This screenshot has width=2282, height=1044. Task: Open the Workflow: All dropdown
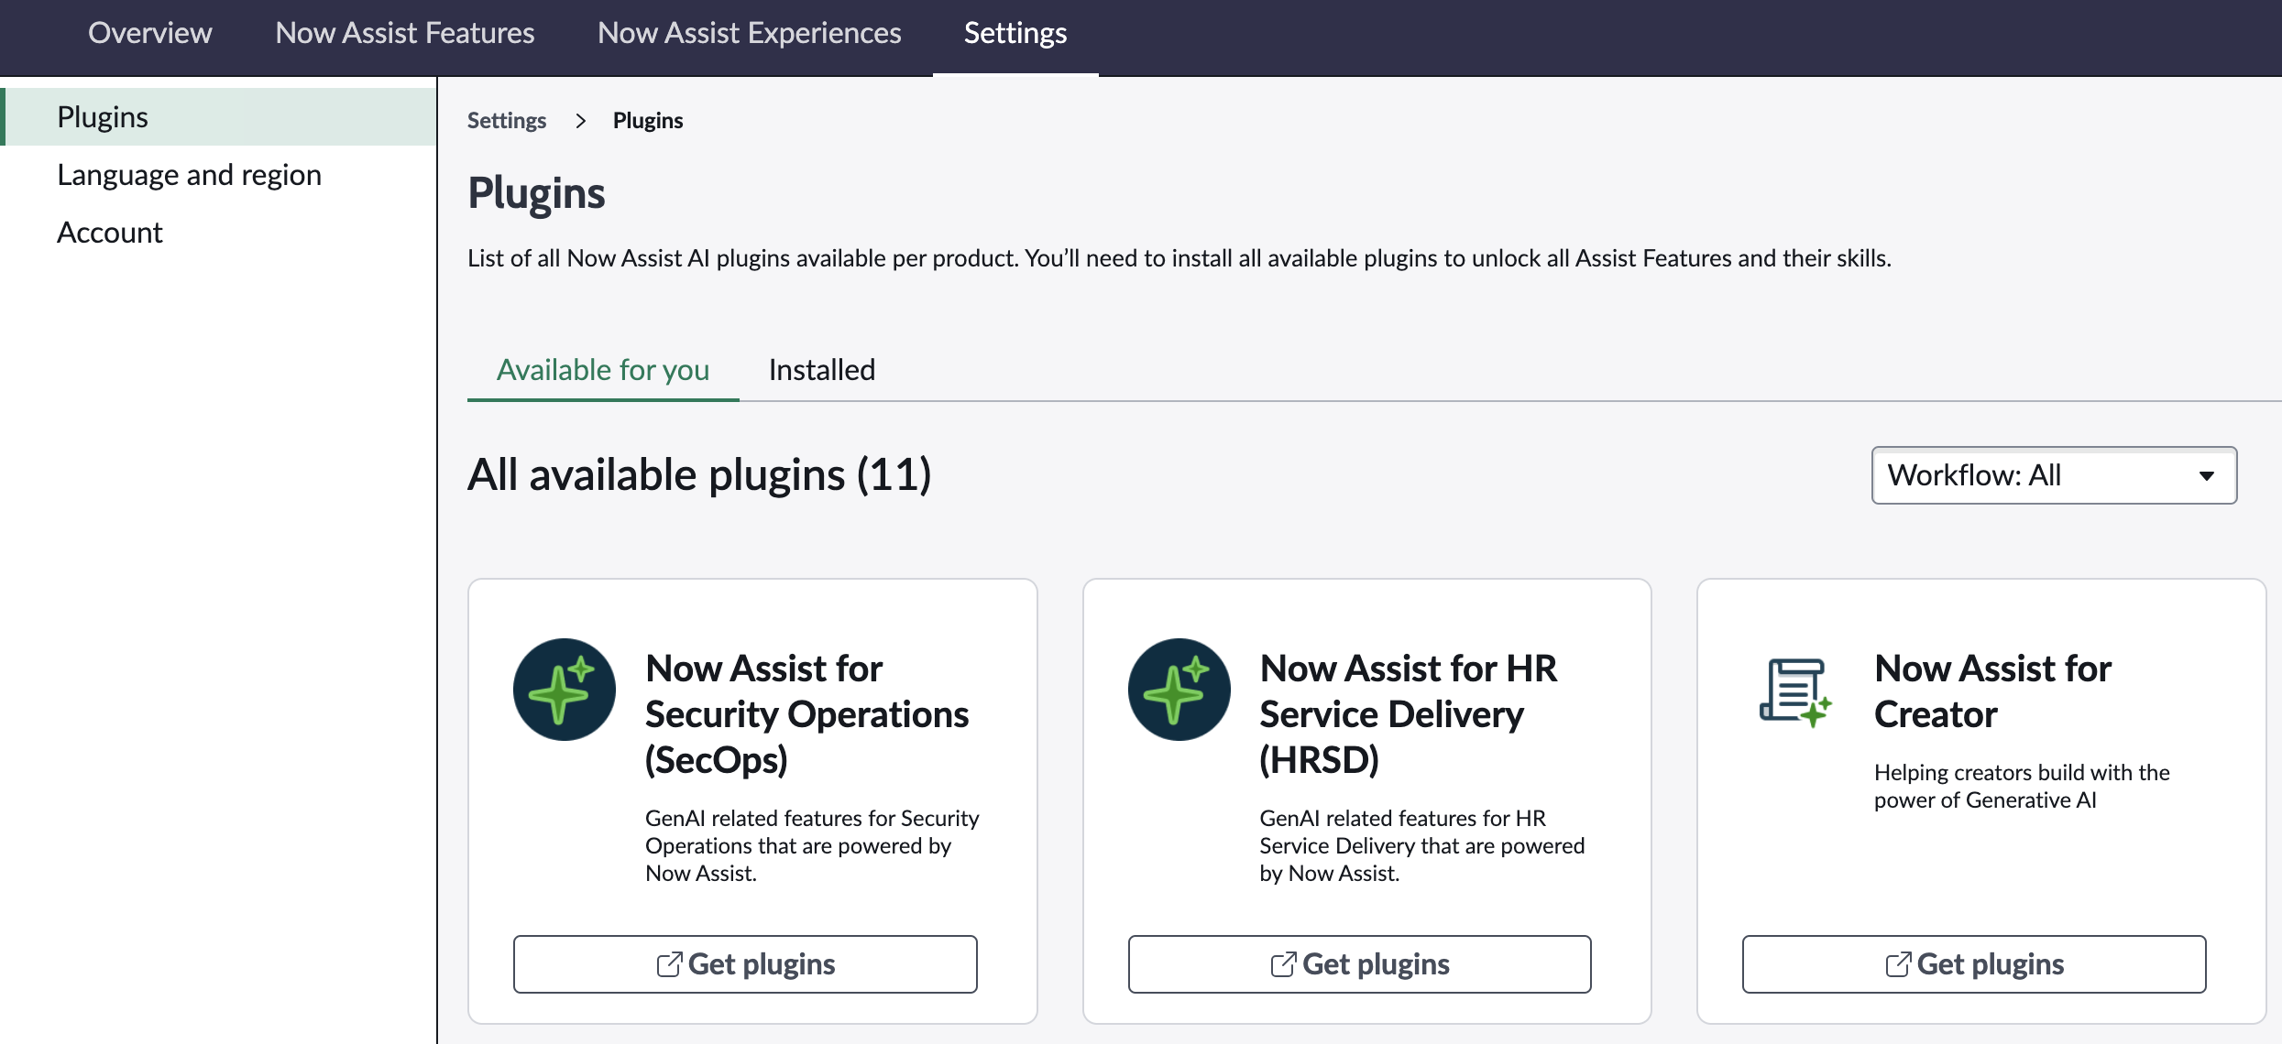point(2054,475)
